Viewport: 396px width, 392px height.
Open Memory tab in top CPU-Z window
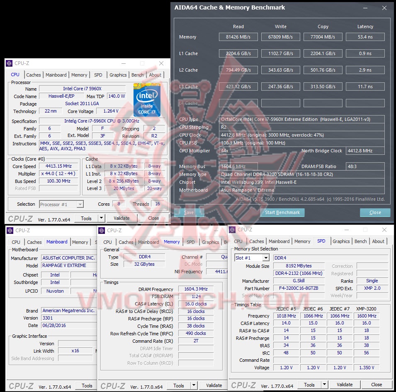79,75
